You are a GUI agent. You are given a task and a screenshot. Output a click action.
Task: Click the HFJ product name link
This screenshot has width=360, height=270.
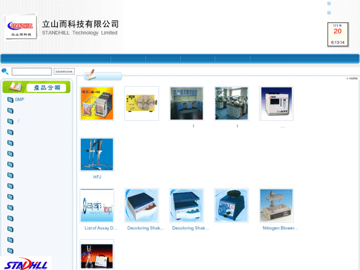tap(97, 177)
